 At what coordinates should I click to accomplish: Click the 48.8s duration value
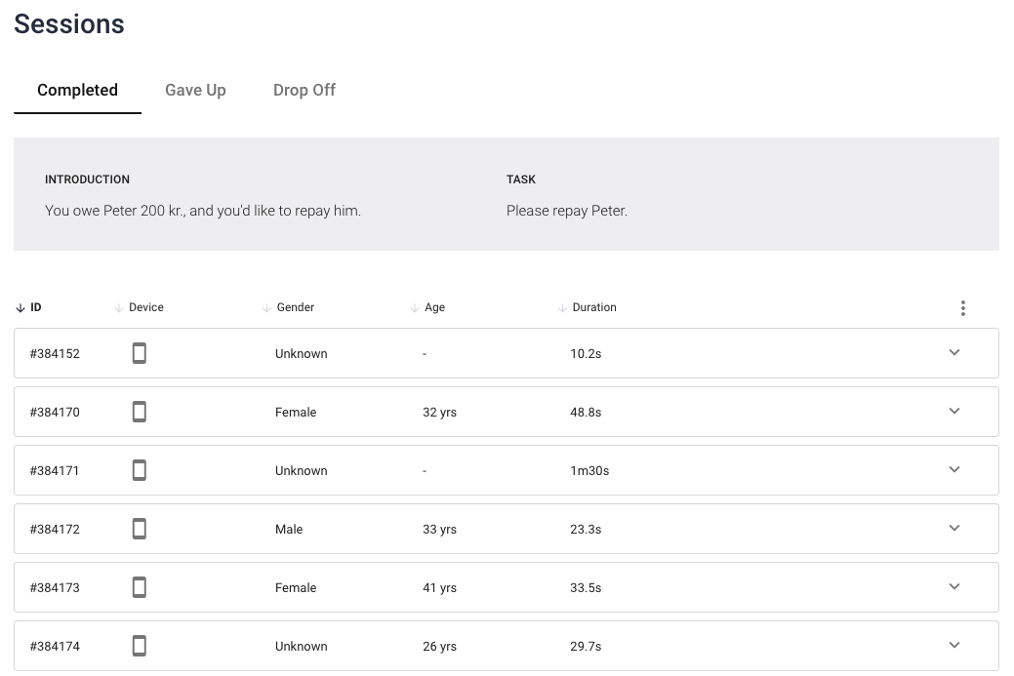(x=586, y=412)
